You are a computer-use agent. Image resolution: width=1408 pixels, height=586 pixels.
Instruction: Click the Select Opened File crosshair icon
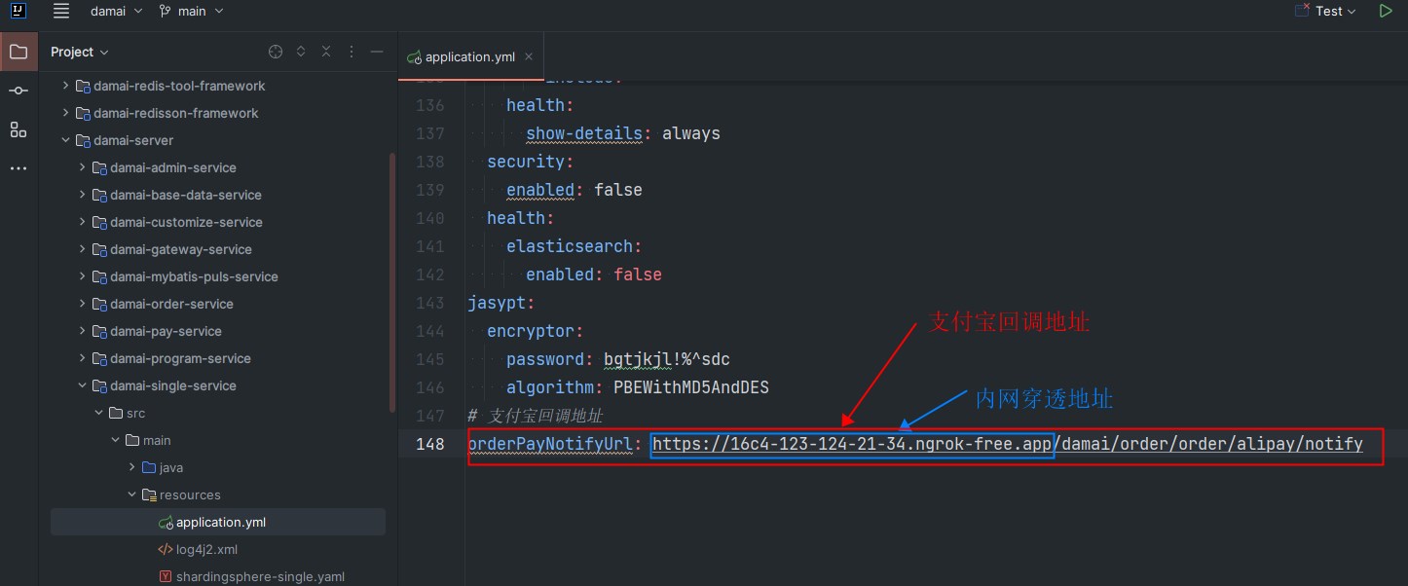point(276,52)
